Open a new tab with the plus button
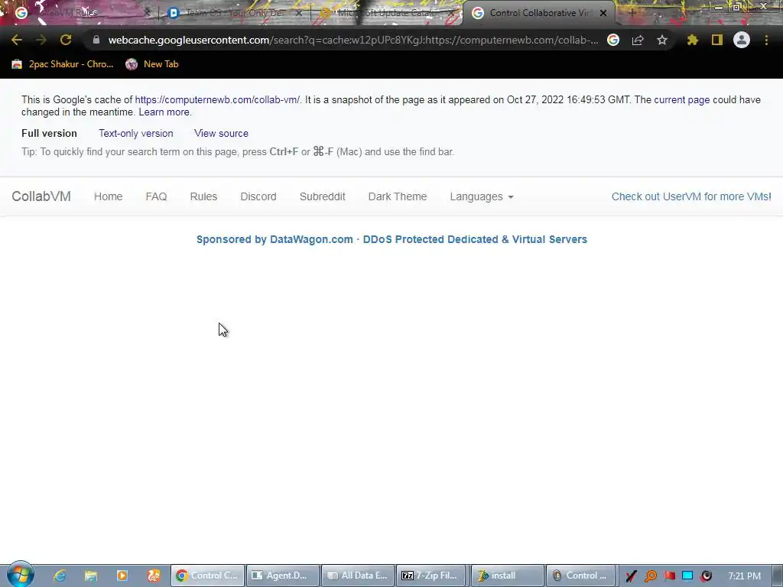This screenshot has width=783, height=587. tap(632, 13)
